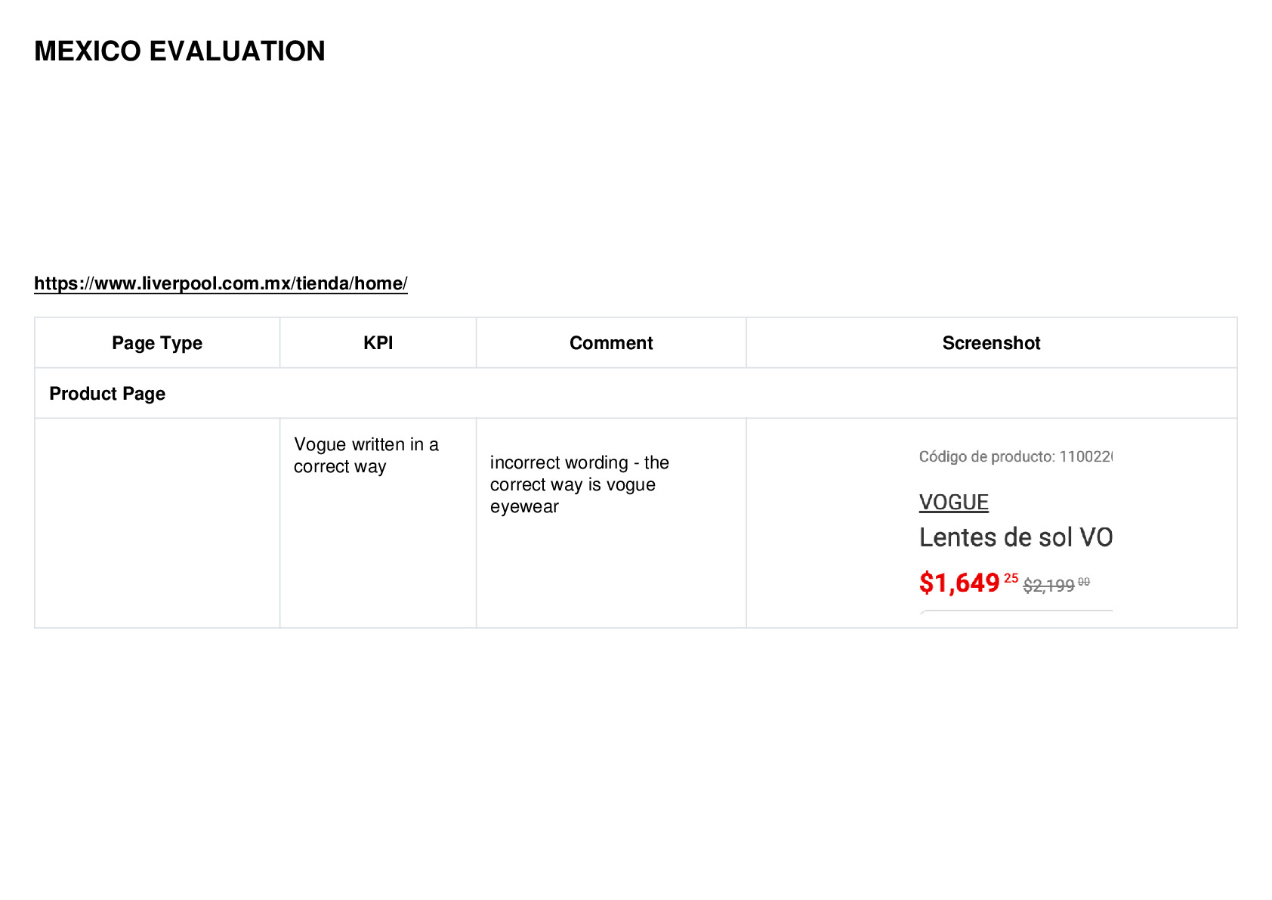Image resolution: width=1272 pixels, height=900 pixels.
Task: Select the Product Page section row
Action: [636, 394]
